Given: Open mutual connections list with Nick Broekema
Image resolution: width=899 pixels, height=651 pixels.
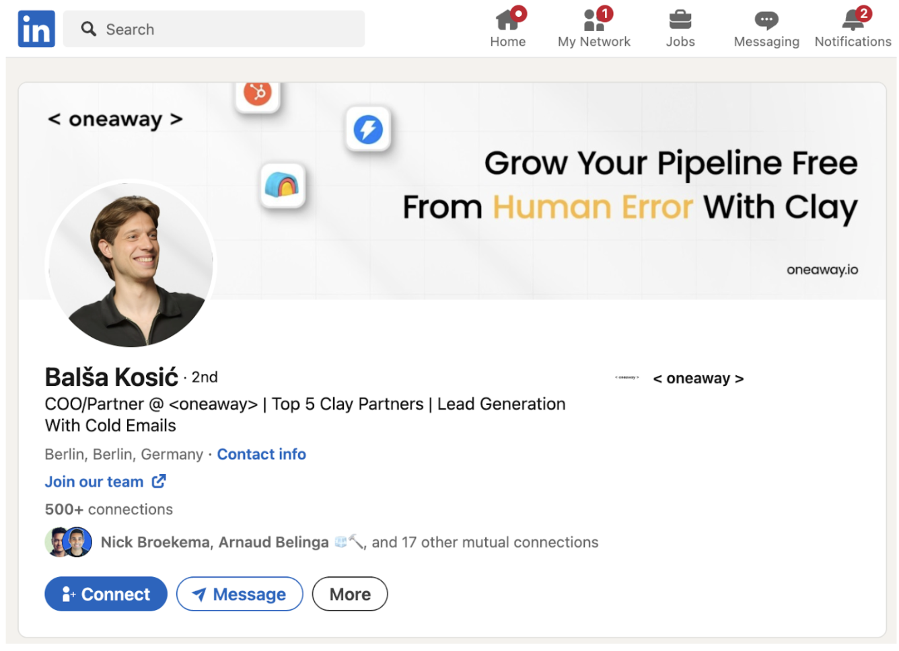Looking at the screenshot, I should 349,543.
